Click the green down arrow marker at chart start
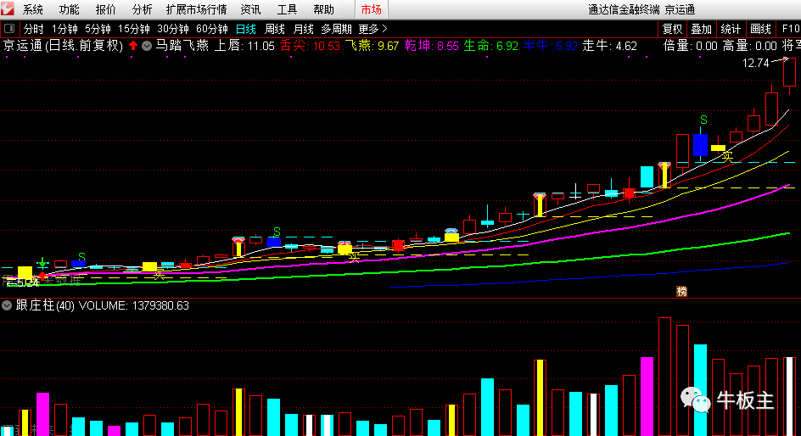 click(43, 263)
